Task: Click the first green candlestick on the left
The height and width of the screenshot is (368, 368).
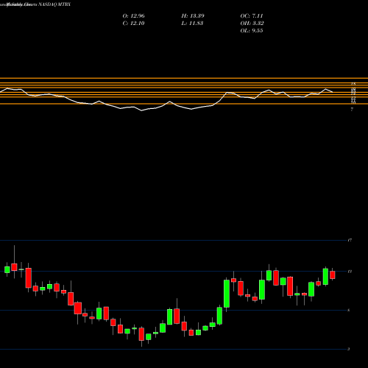Action: pos(7,269)
